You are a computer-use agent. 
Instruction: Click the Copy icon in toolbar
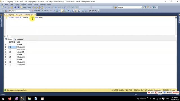click(49, 8)
